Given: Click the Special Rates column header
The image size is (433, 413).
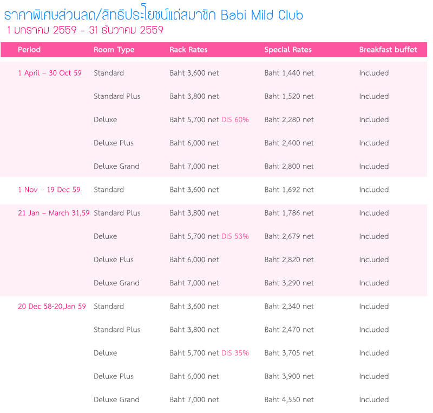Looking at the screenshot, I should pyautogui.click(x=288, y=50).
